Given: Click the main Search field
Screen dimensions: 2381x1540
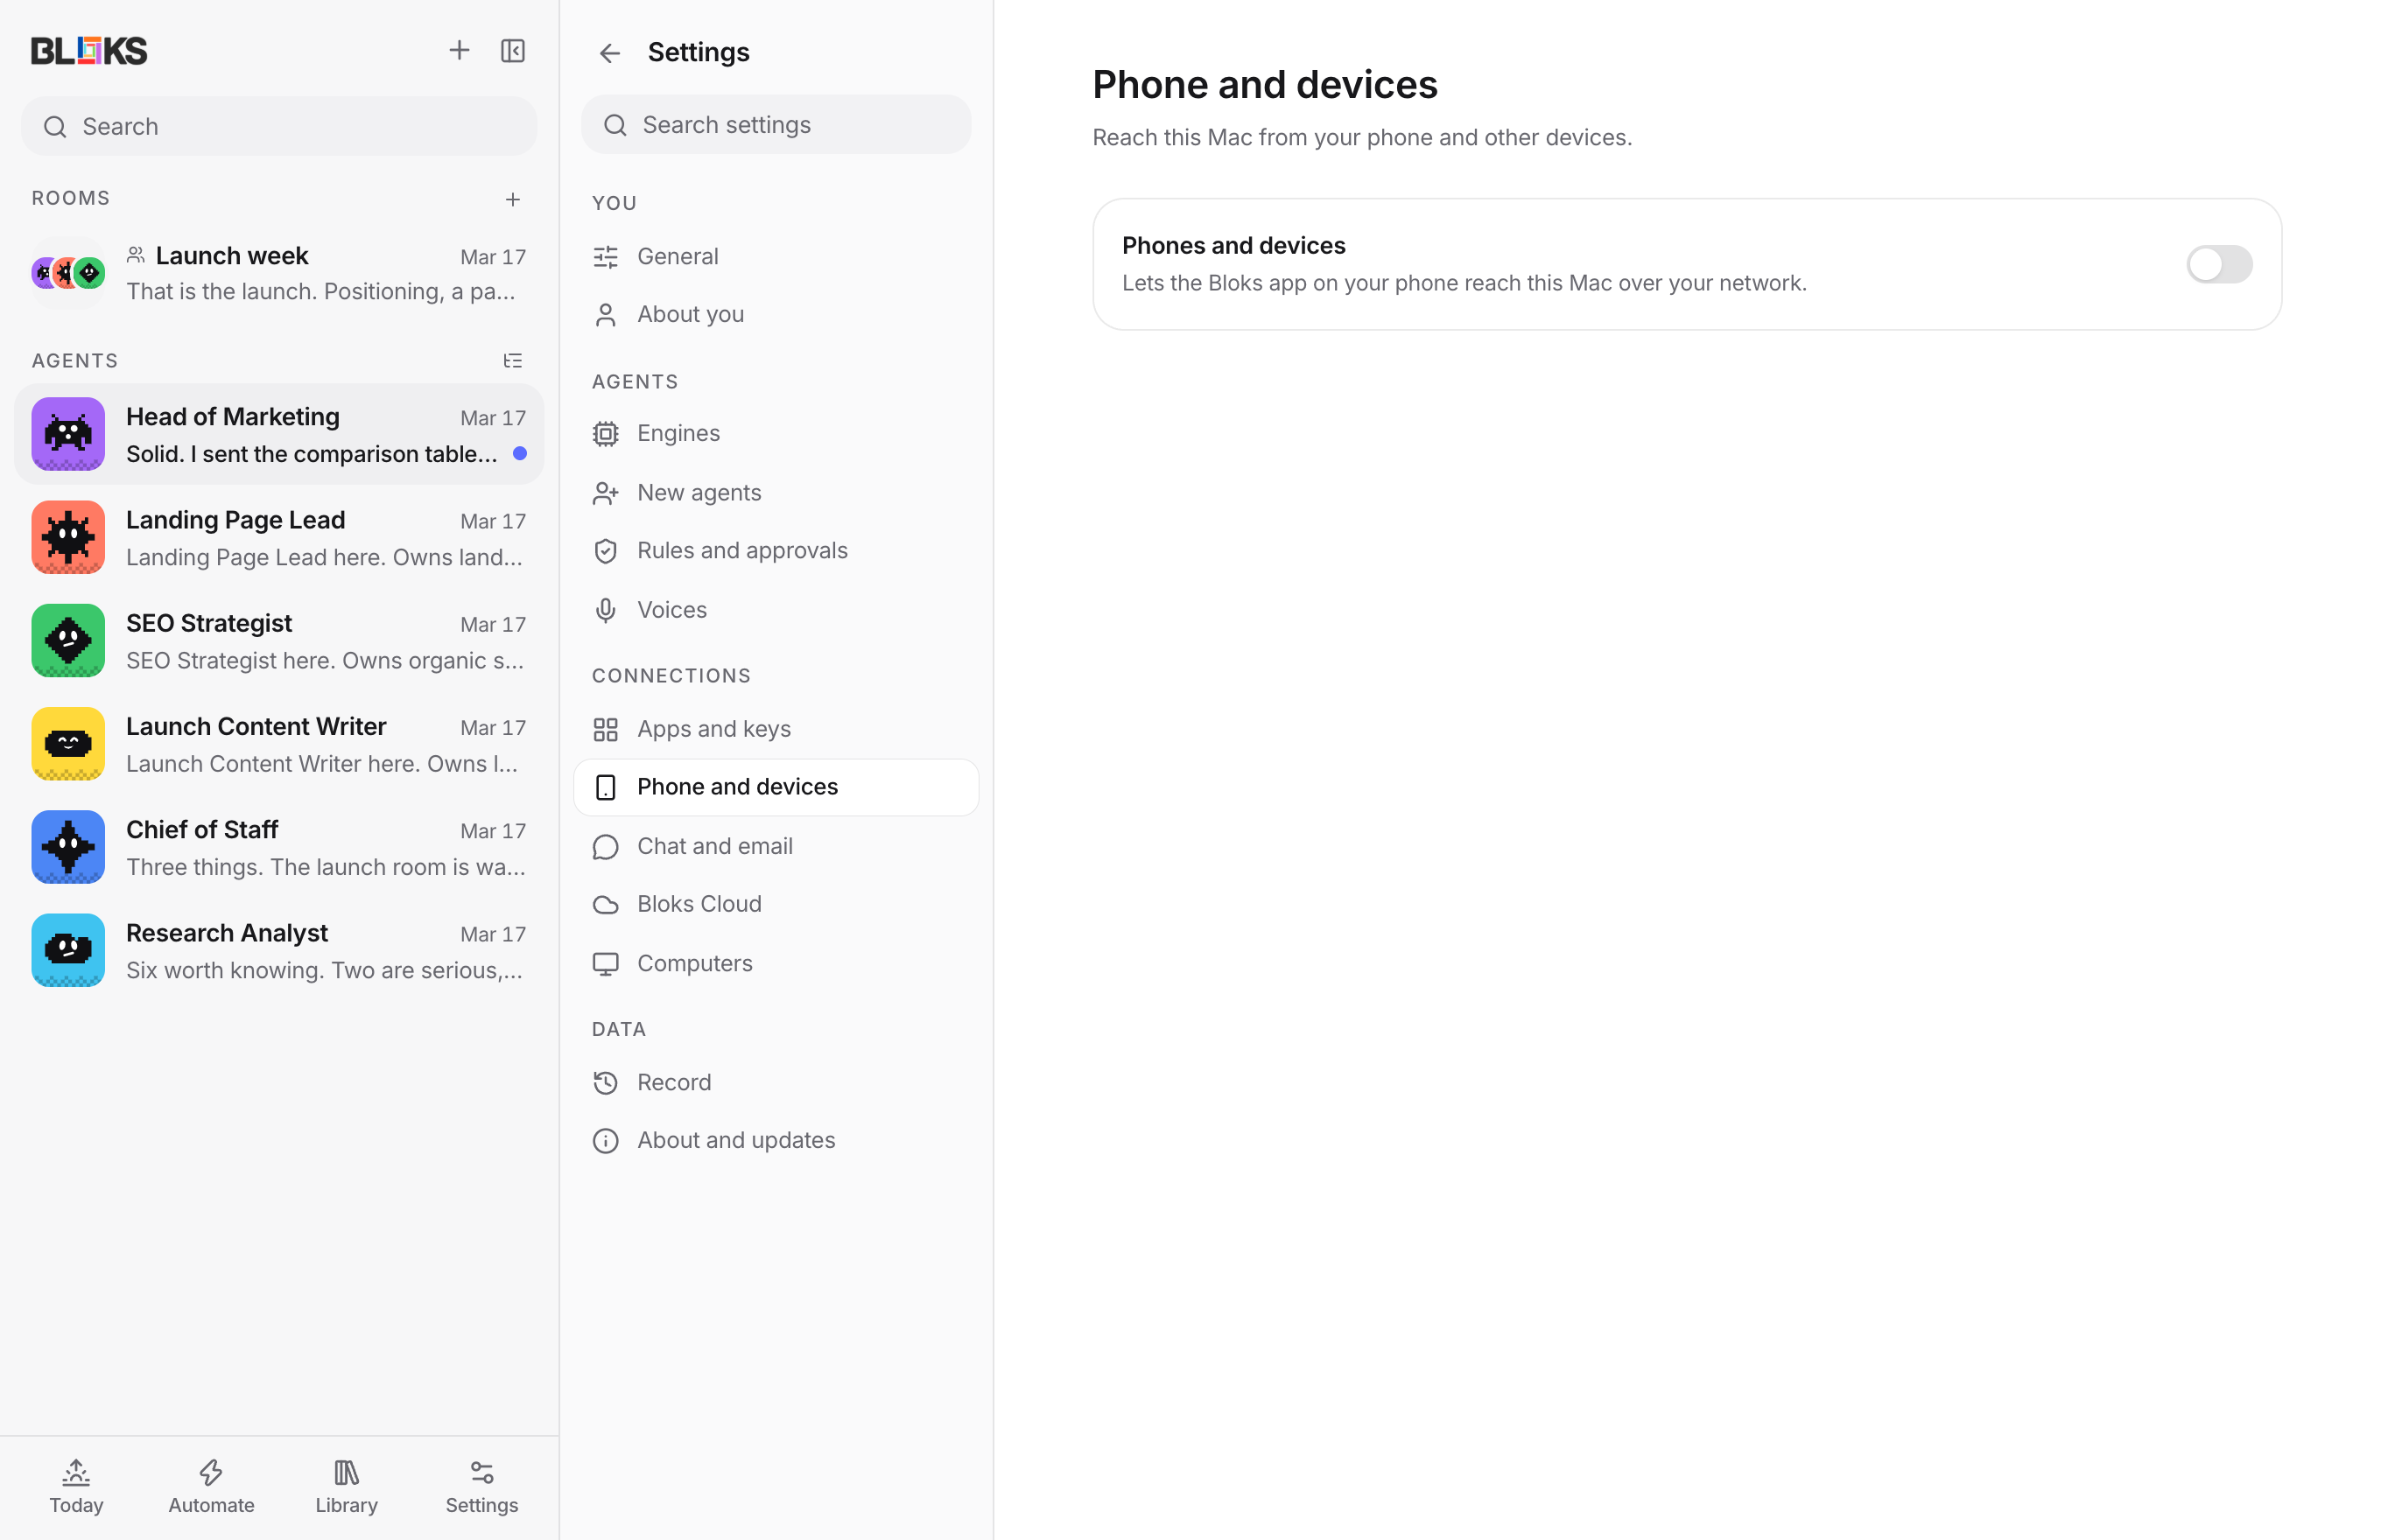Looking at the screenshot, I should [279, 126].
